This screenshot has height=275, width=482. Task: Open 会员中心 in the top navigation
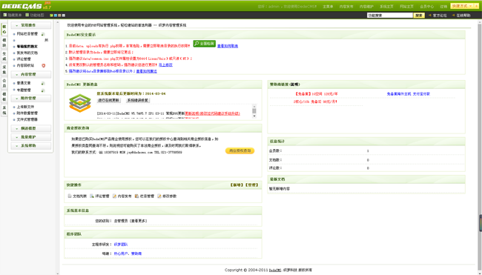pos(426,7)
